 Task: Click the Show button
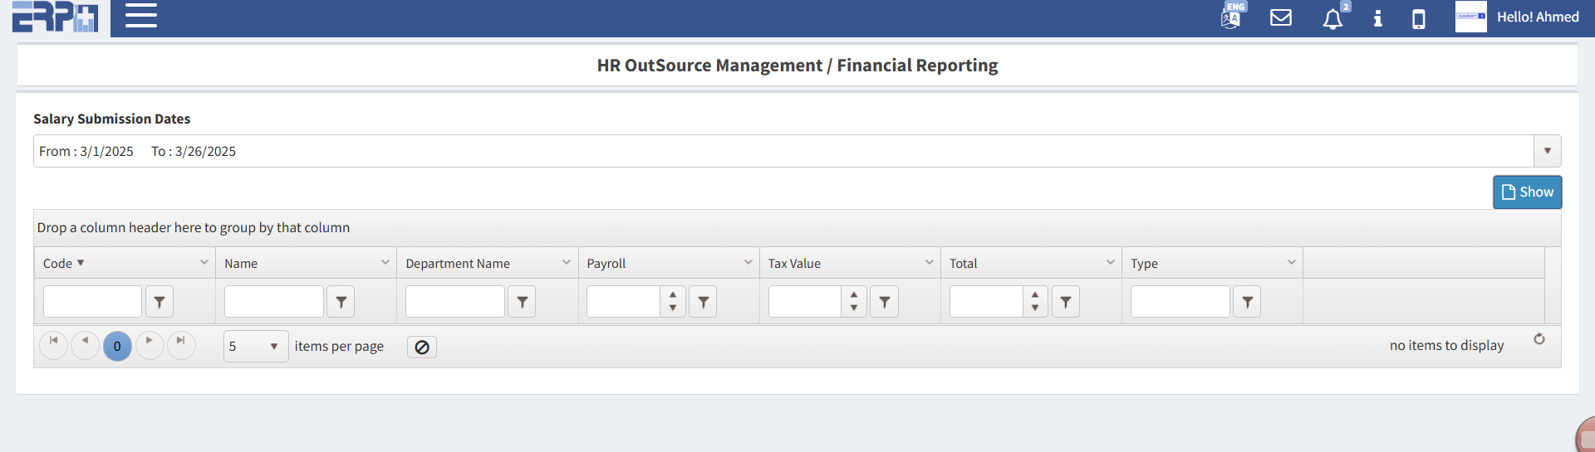[x=1527, y=192]
